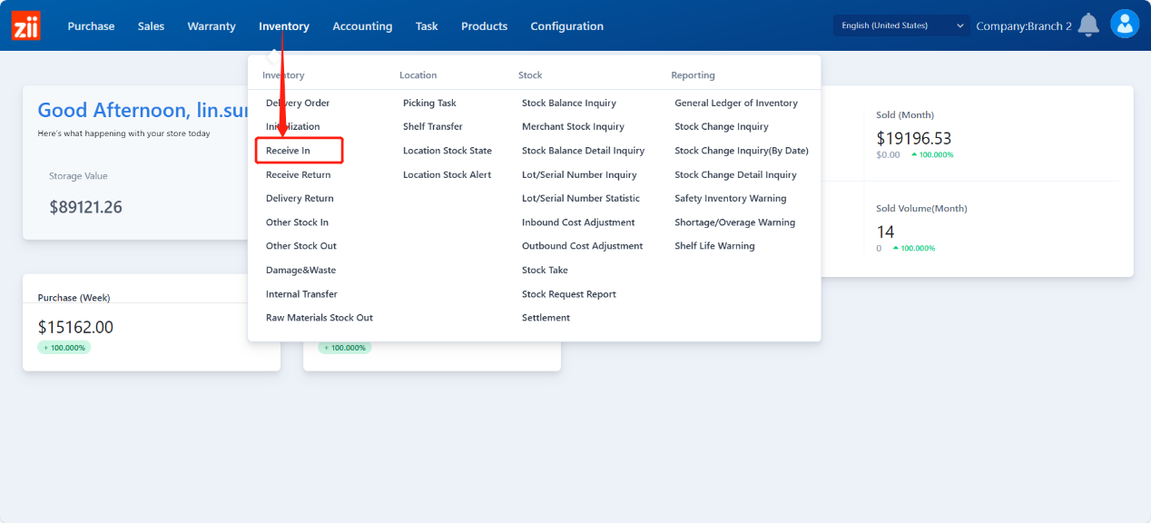Select Raw Materials Stock Out
The image size is (1151, 523).
[319, 318]
